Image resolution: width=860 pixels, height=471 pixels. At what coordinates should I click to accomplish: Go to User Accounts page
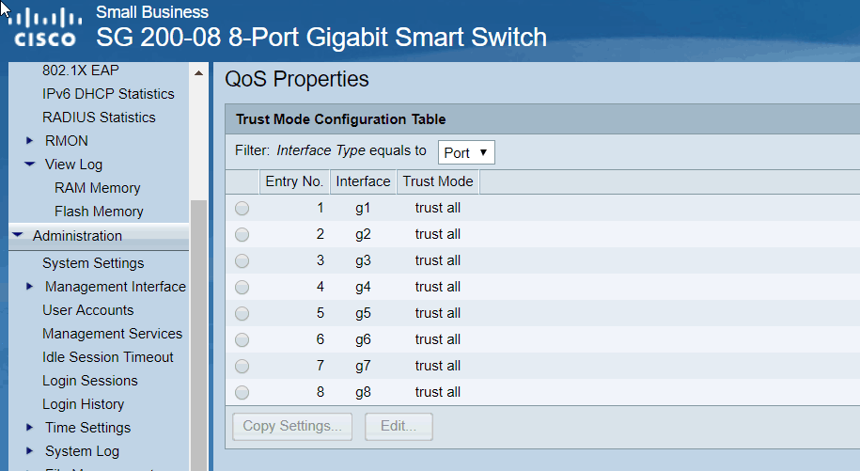click(87, 310)
